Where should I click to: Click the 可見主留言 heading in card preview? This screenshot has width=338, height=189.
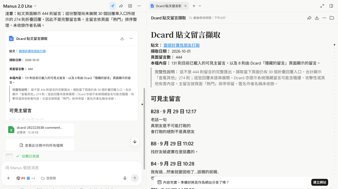tap(20, 111)
